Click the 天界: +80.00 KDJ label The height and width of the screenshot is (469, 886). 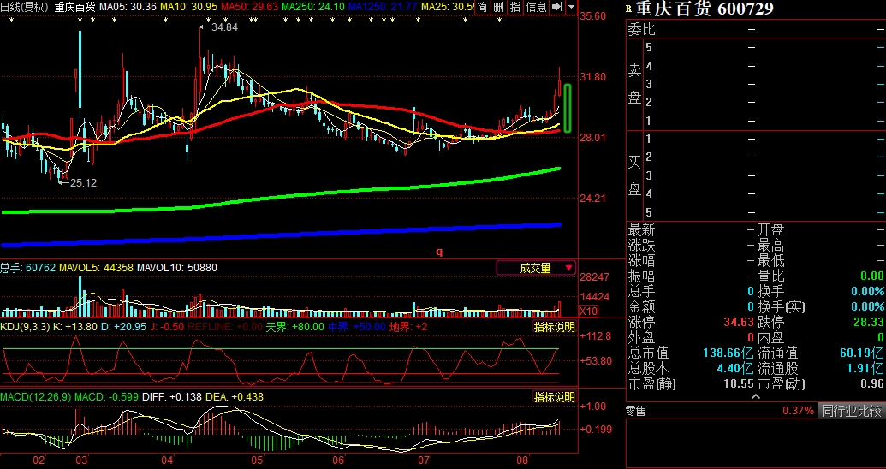click(x=295, y=327)
